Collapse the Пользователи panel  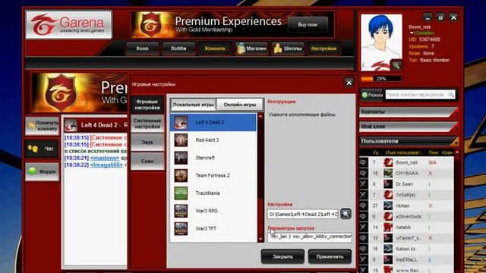pyautogui.click(x=409, y=141)
